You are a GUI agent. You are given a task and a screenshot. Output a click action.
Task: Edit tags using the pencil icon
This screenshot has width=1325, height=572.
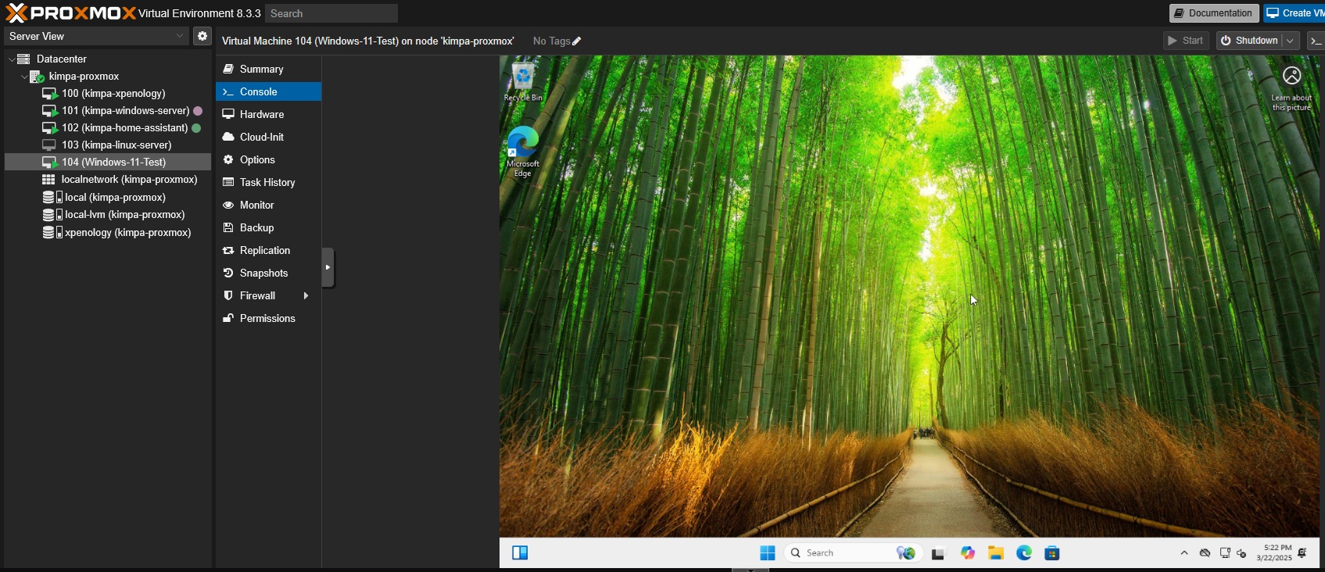pyautogui.click(x=577, y=41)
